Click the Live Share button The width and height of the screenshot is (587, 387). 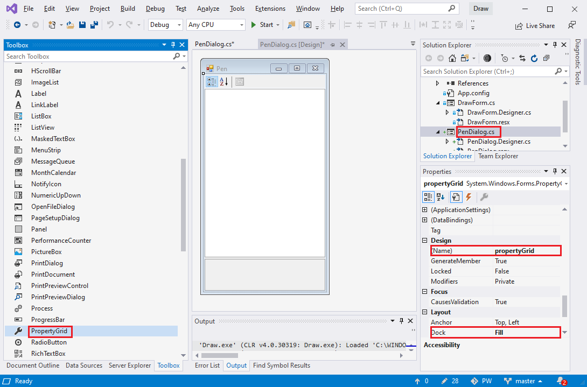[x=535, y=26]
